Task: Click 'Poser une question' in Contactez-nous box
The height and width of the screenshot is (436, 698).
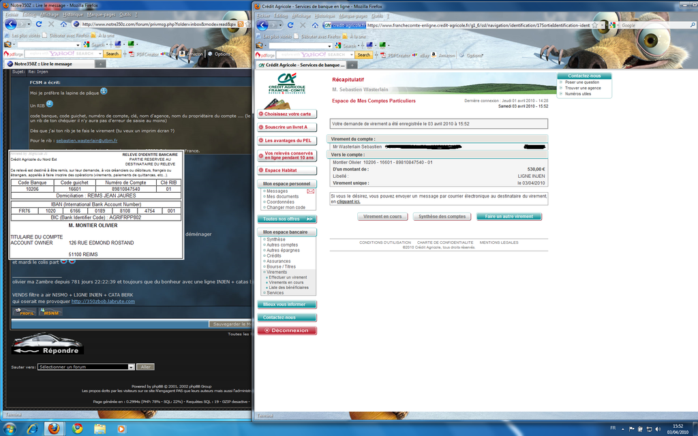Action: (x=582, y=82)
